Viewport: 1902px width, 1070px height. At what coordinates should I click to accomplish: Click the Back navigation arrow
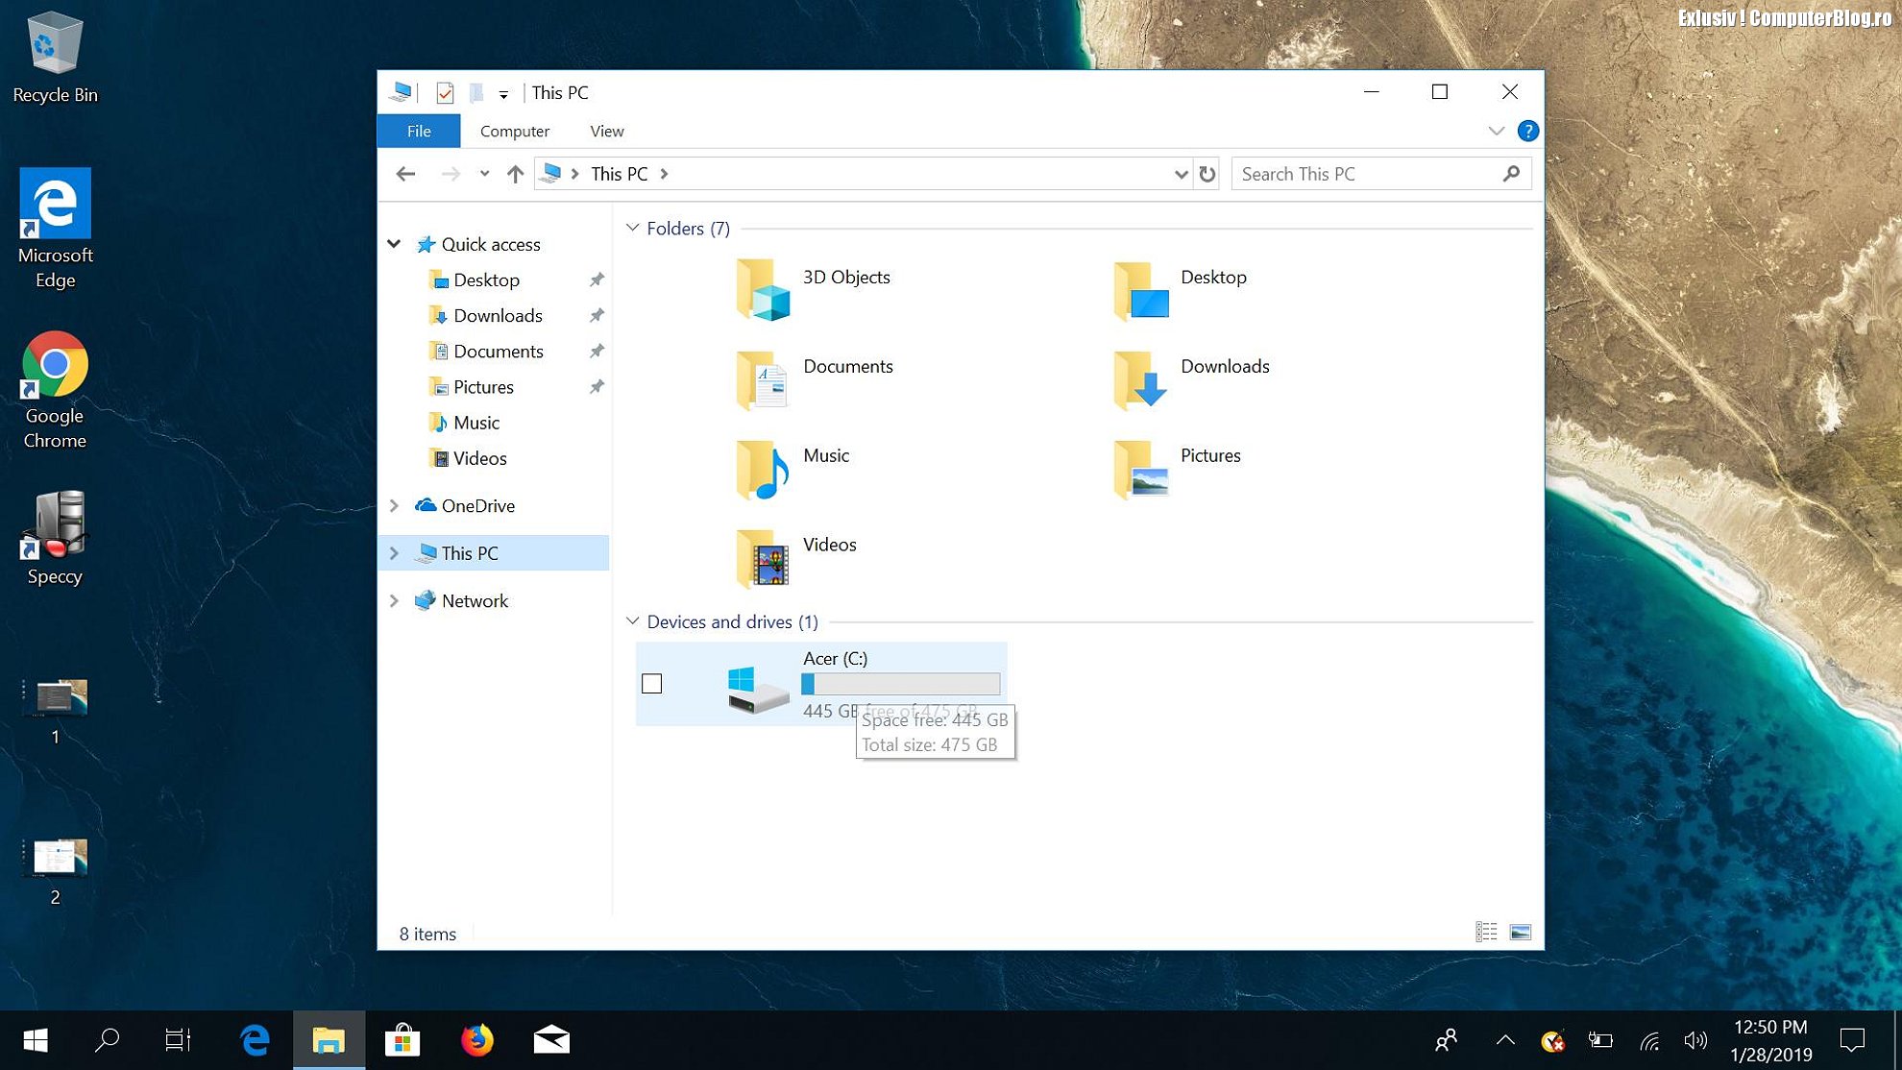click(405, 174)
